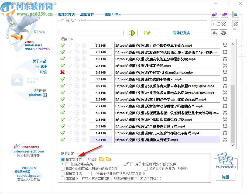Click the purple-green import arrows icon
The width and height of the screenshot is (247, 194).
click(x=214, y=14)
